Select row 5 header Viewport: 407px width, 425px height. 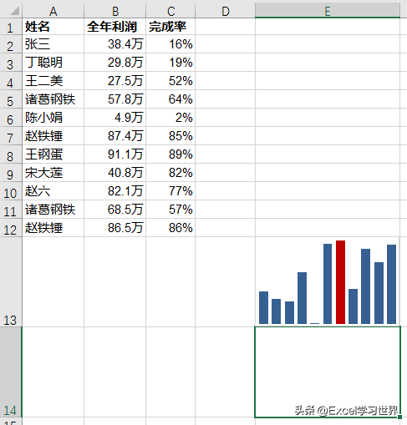(x=11, y=99)
